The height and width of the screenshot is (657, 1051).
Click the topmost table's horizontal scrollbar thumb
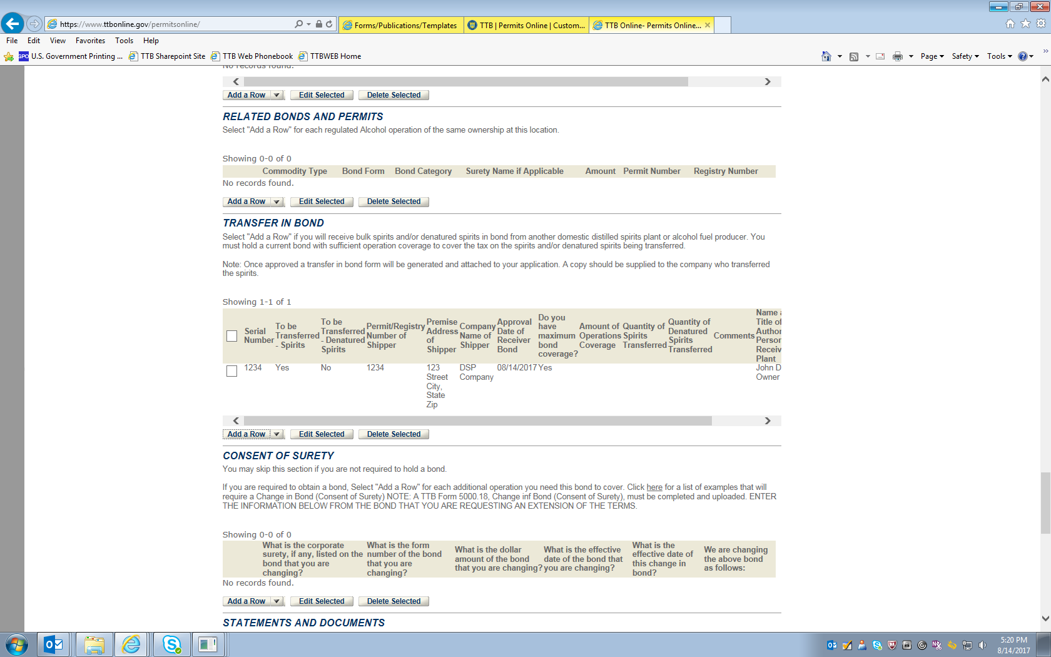pos(466,82)
